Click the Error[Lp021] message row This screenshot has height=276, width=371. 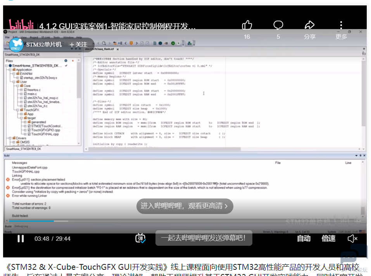[140, 188]
